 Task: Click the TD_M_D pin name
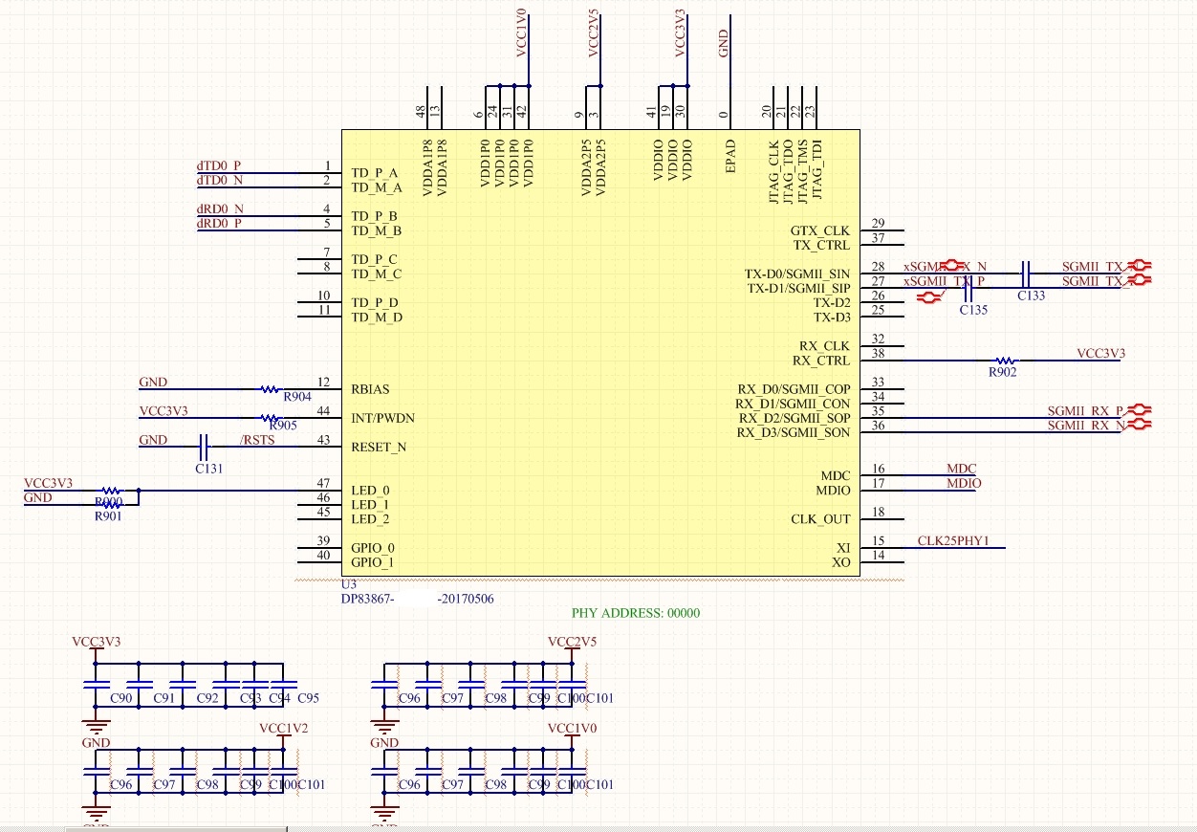(x=377, y=317)
